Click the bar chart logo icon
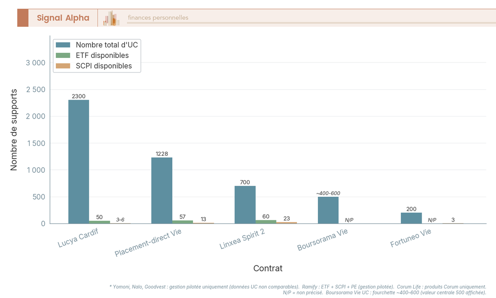The width and height of the screenshot is (496, 298). tap(111, 18)
